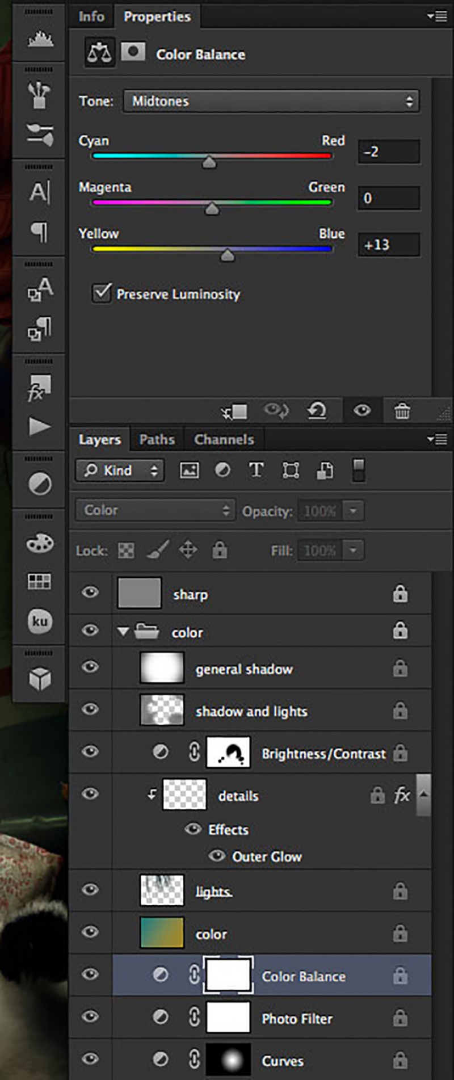
Task: Open the Histogram panel icon
Action: [39, 39]
